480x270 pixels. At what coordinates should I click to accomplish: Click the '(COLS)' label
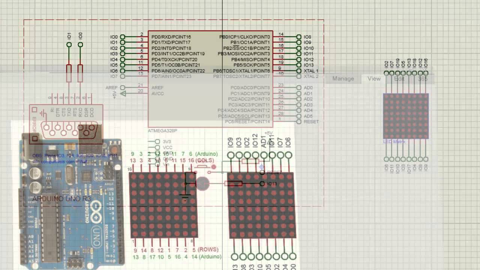pyautogui.click(x=204, y=160)
